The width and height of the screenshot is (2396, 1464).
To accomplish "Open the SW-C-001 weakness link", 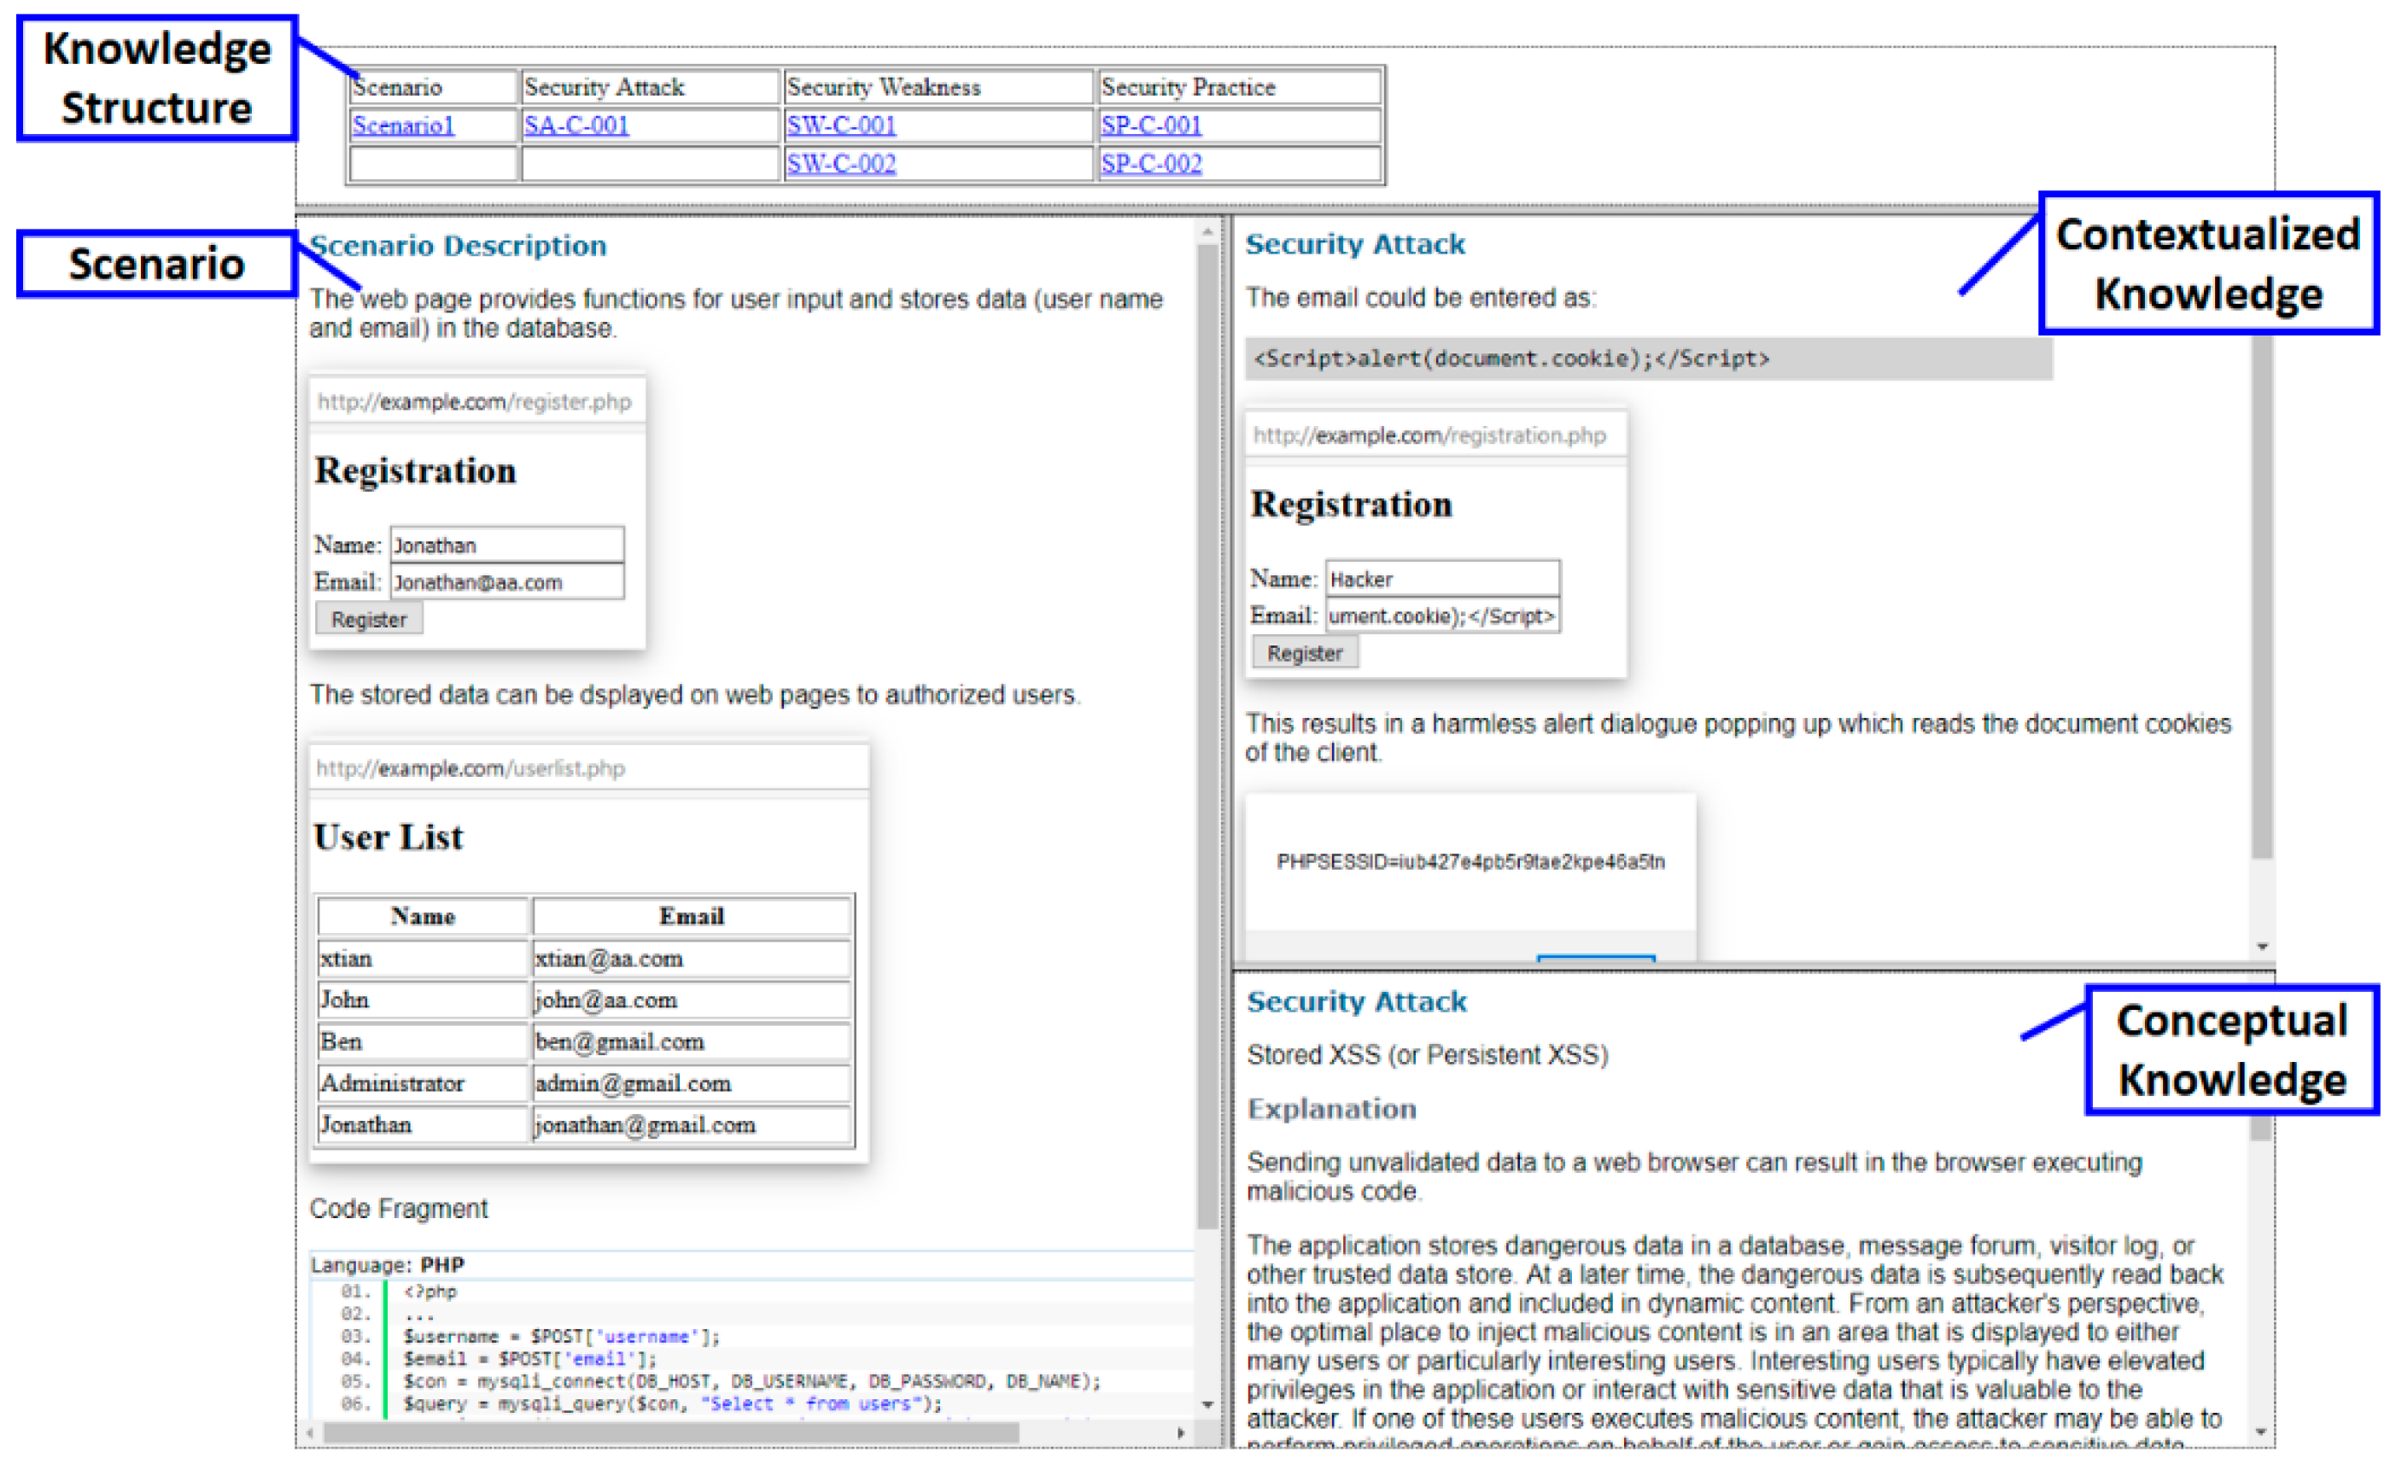I will coord(841,125).
